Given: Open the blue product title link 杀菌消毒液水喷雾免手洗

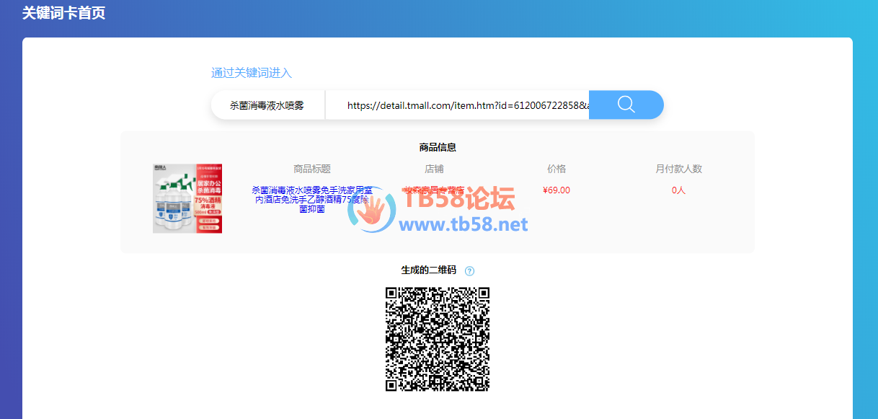Looking at the screenshot, I should tap(312, 200).
